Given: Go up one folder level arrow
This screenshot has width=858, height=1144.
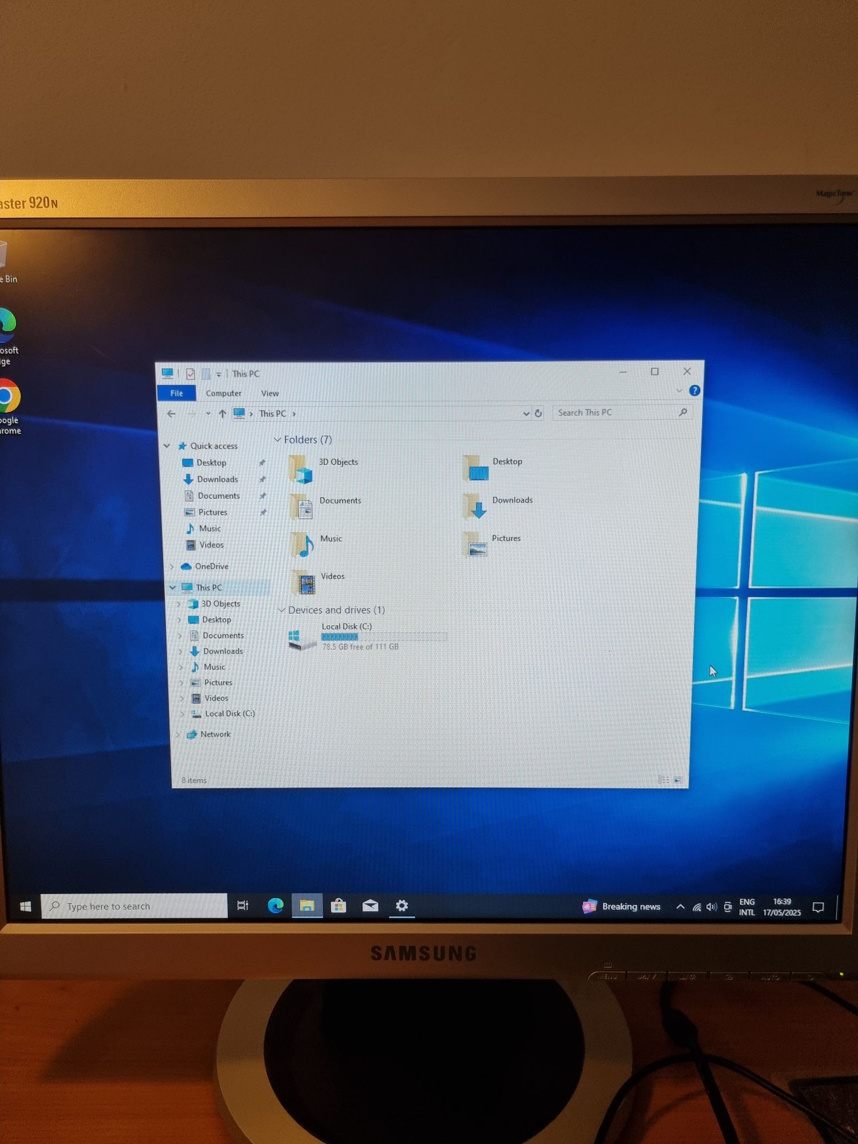Looking at the screenshot, I should pyautogui.click(x=223, y=414).
